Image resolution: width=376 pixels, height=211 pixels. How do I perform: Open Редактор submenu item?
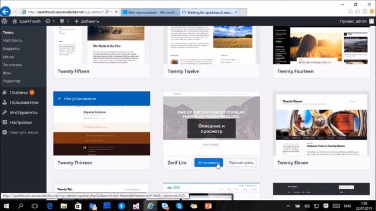[12, 81]
